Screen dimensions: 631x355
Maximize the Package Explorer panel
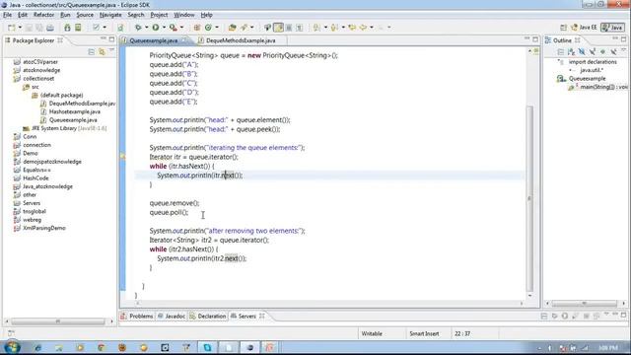tap(111, 39)
